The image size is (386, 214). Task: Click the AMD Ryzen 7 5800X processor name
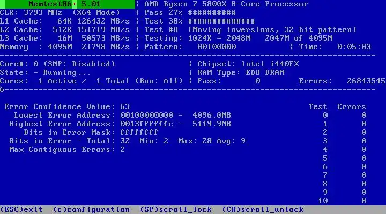(x=226, y=4)
